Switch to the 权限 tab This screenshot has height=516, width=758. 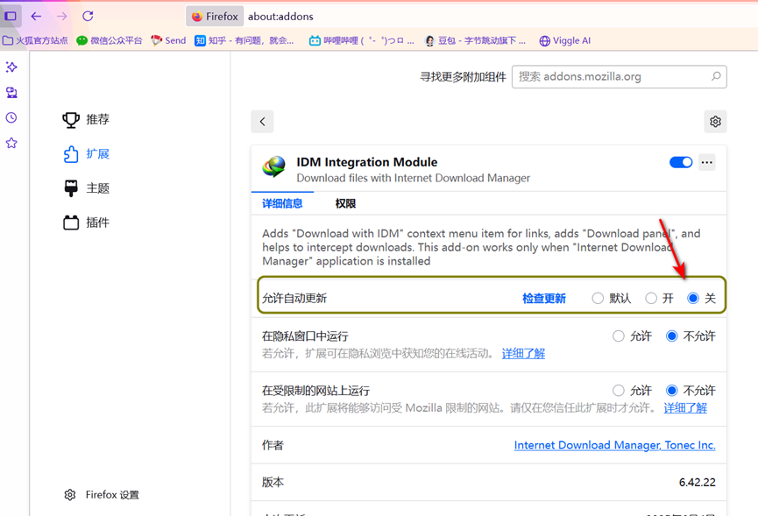pyautogui.click(x=345, y=203)
